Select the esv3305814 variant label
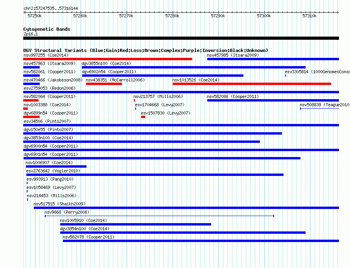Viewport: 350px width, 268px height. (x=317, y=72)
